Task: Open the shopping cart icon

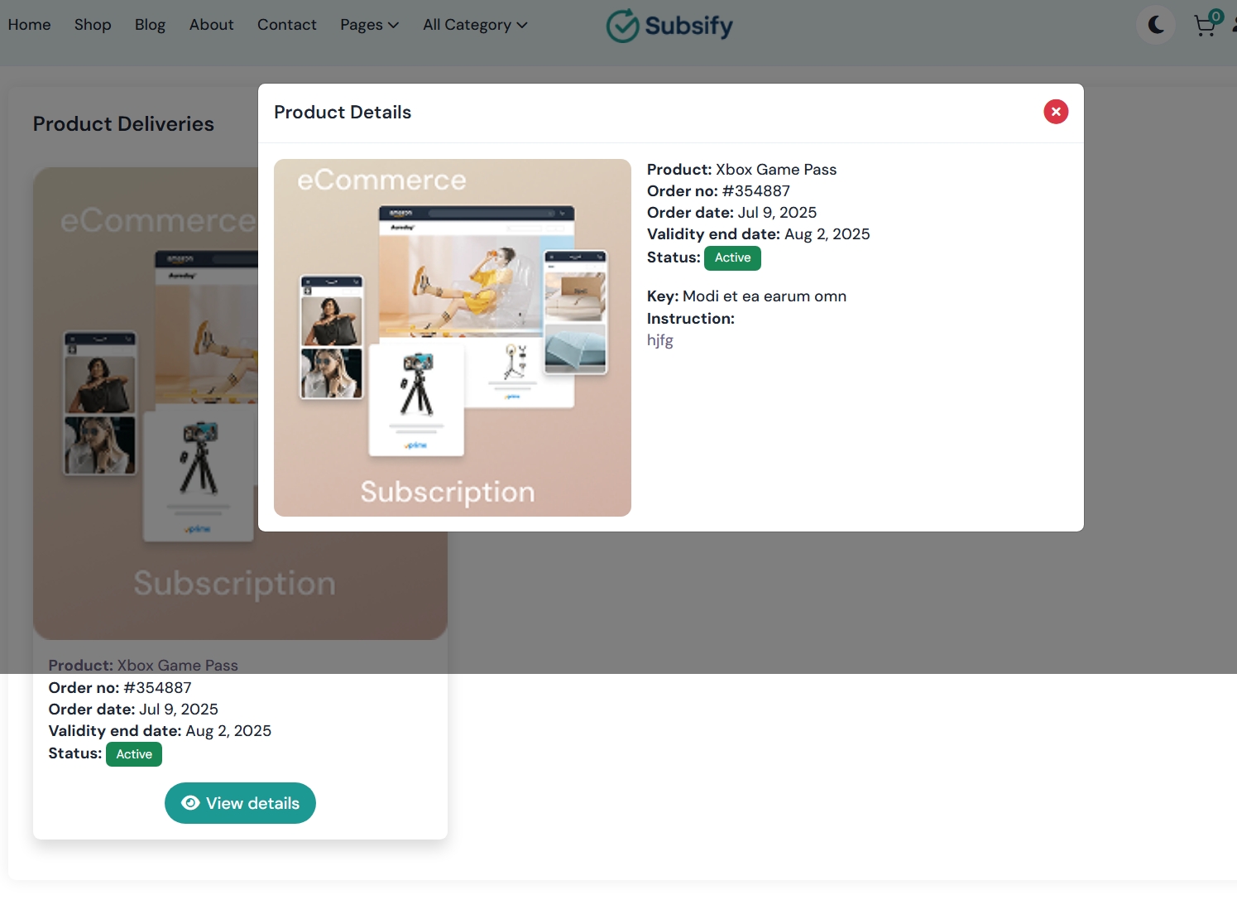Action: [x=1207, y=24]
